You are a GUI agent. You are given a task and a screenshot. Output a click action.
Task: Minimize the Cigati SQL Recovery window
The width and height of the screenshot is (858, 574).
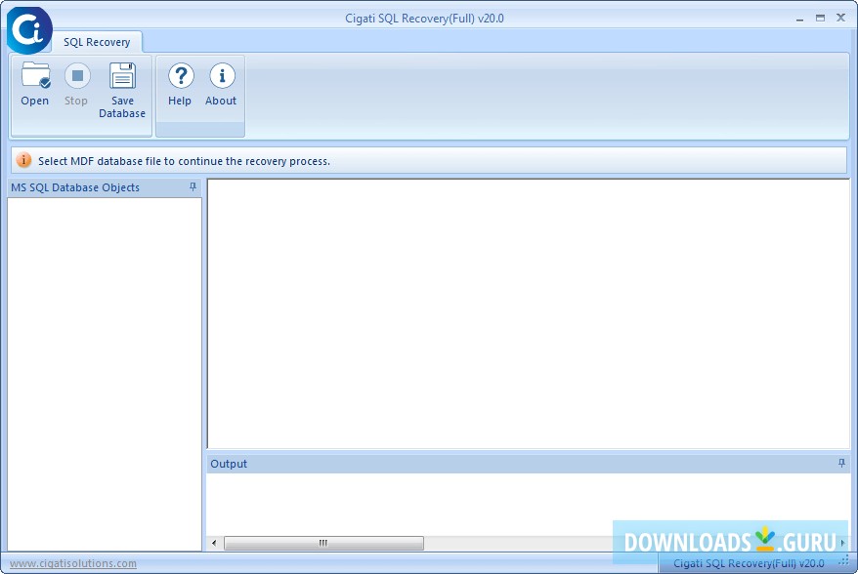pyautogui.click(x=799, y=19)
